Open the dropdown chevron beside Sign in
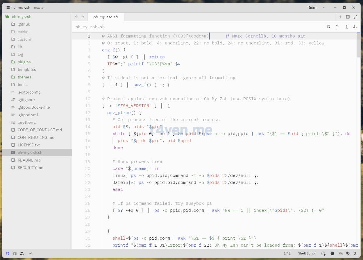The width and height of the screenshot is (363, 260). click(324, 8)
